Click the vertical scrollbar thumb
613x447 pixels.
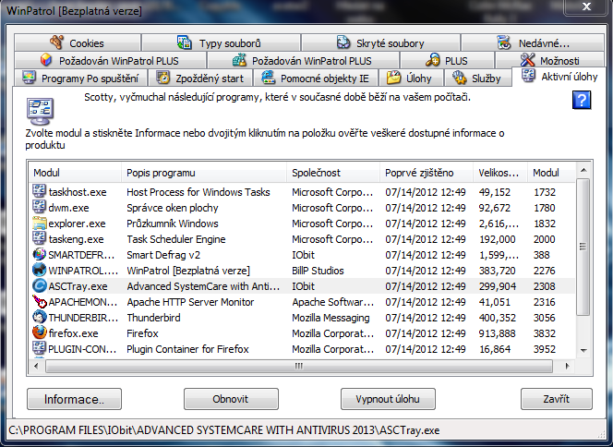583,247
